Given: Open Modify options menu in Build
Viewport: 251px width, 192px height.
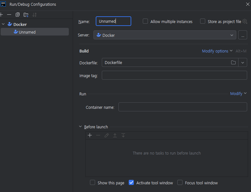Looking at the screenshot, I should (x=217, y=51).
